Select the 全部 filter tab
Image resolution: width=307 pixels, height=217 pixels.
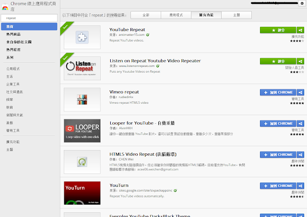(x=146, y=15)
